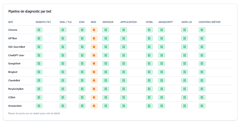Click the OAI-SearchBot row's CDN status icon

pos(82,47)
